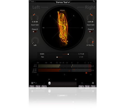The image size is (127, 109).
Task: Click the Flux logo in the header
Action: click(x=32, y=1)
